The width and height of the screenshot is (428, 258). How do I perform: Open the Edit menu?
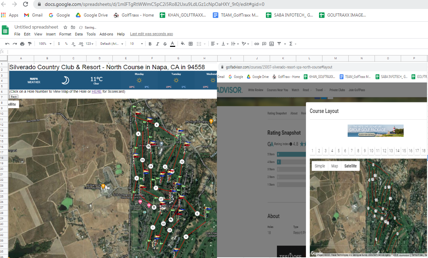[x=27, y=34]
